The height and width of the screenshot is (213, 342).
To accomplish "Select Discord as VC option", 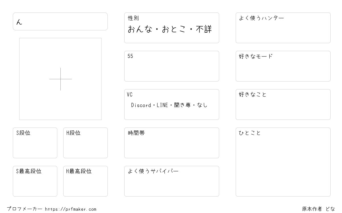I will [x=141, y=105].
